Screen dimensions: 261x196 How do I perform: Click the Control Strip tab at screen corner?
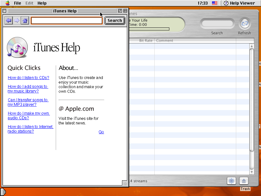(3, 192)
